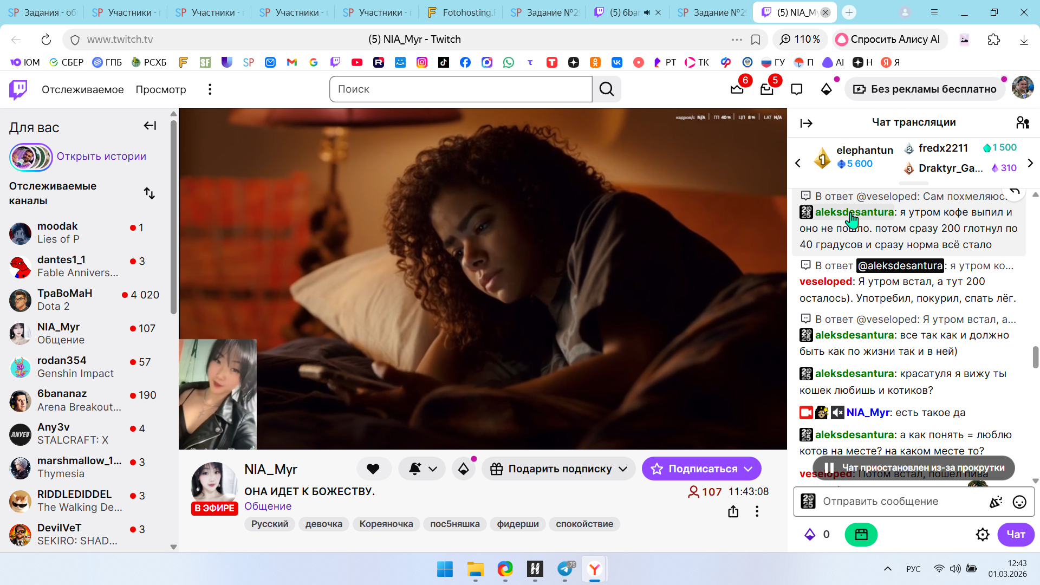Collapse the stream chat panel
Viewport: 1040px width, 585px height.
pos(807,123)
